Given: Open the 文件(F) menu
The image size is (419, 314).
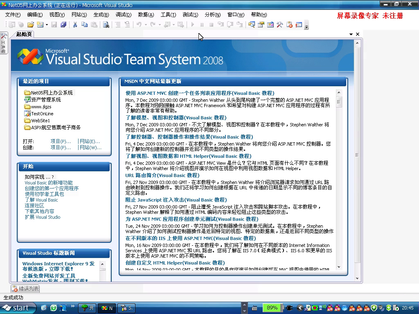Looking at the screenshot, I should [x=13, y=15].
